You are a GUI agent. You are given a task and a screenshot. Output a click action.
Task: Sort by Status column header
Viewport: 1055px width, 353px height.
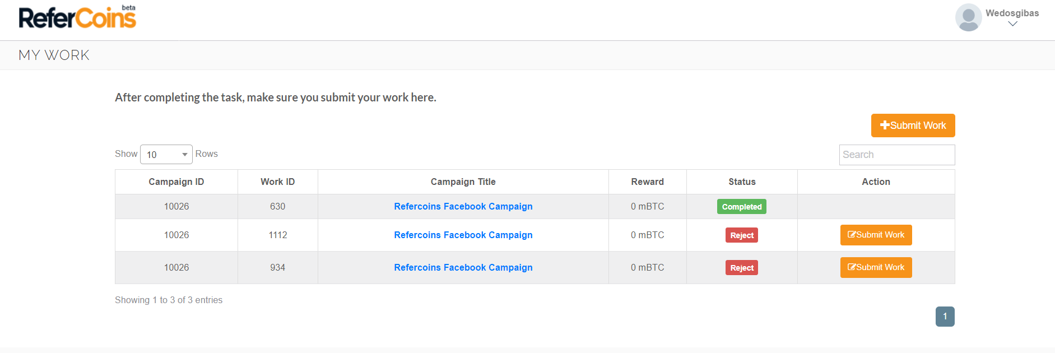click(742, 182)
